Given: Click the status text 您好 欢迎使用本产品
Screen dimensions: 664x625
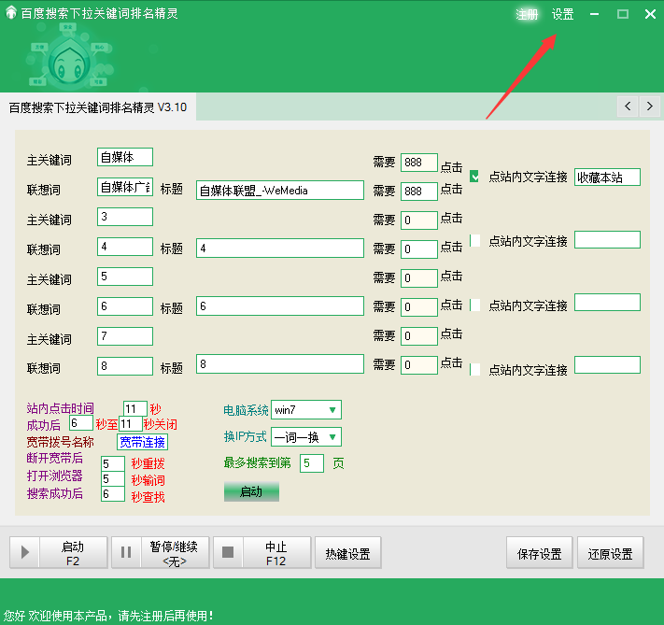Looking at the screenshot, I should point(108,616).
